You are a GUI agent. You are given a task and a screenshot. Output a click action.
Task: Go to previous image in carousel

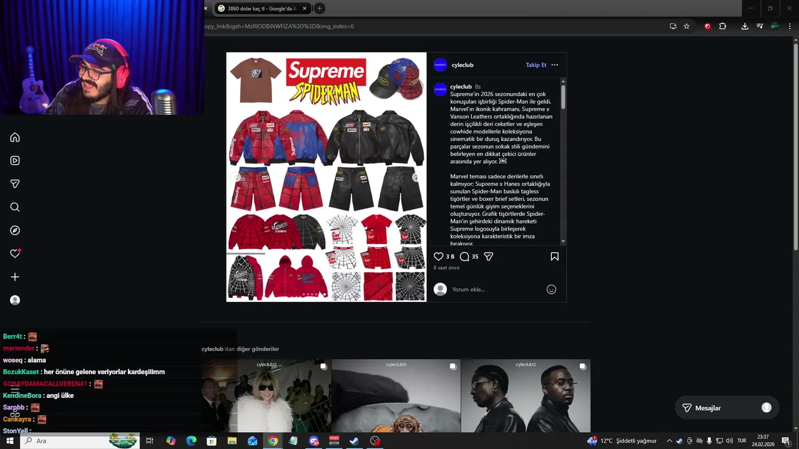pyautogui.click(x=237, y=177)
